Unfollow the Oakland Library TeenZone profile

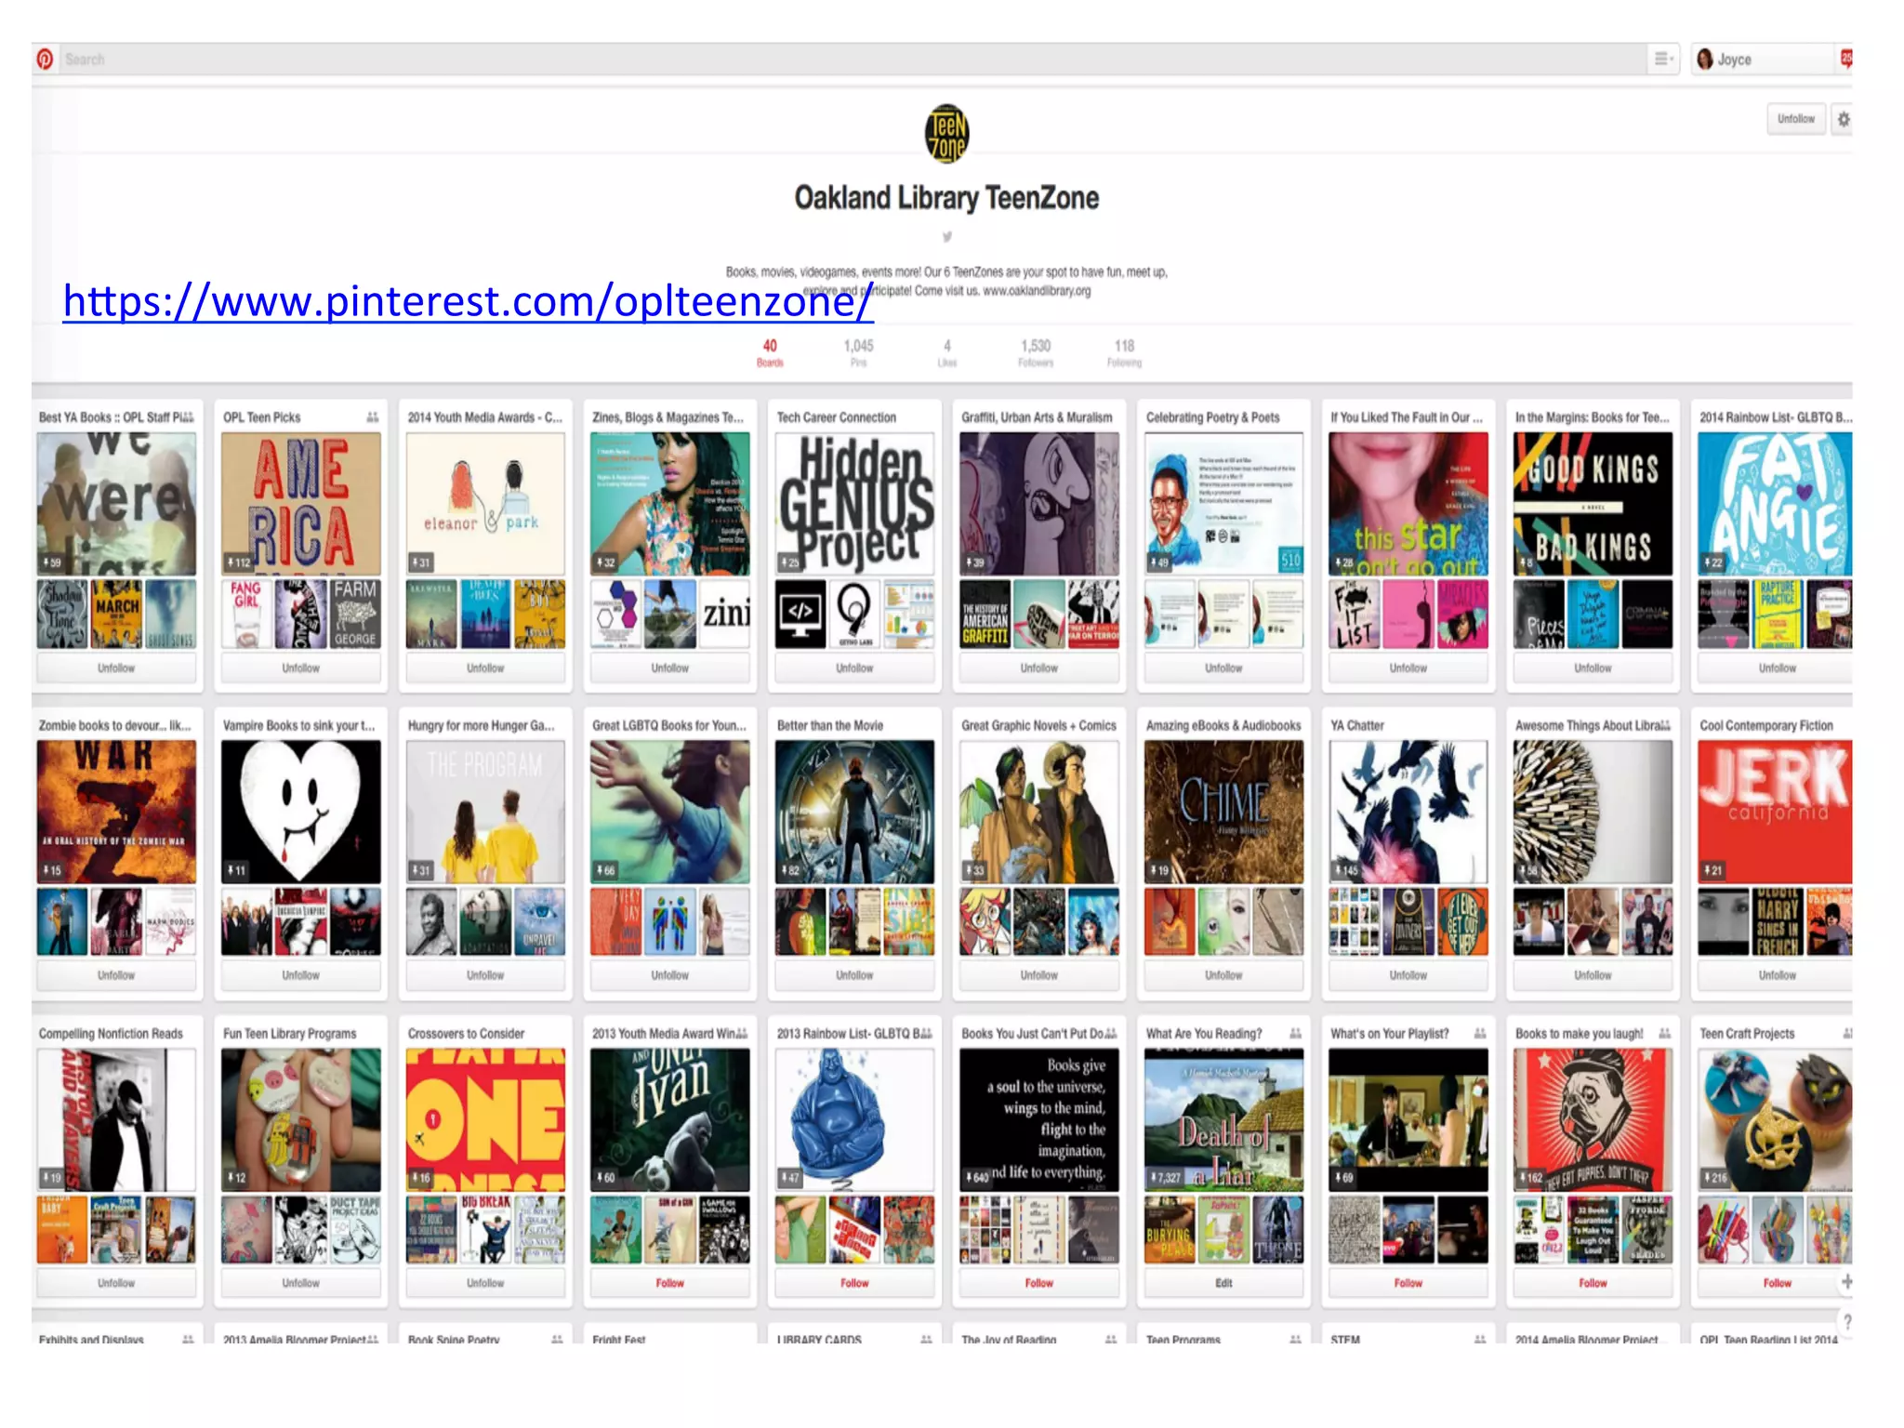pos(1795,119)
